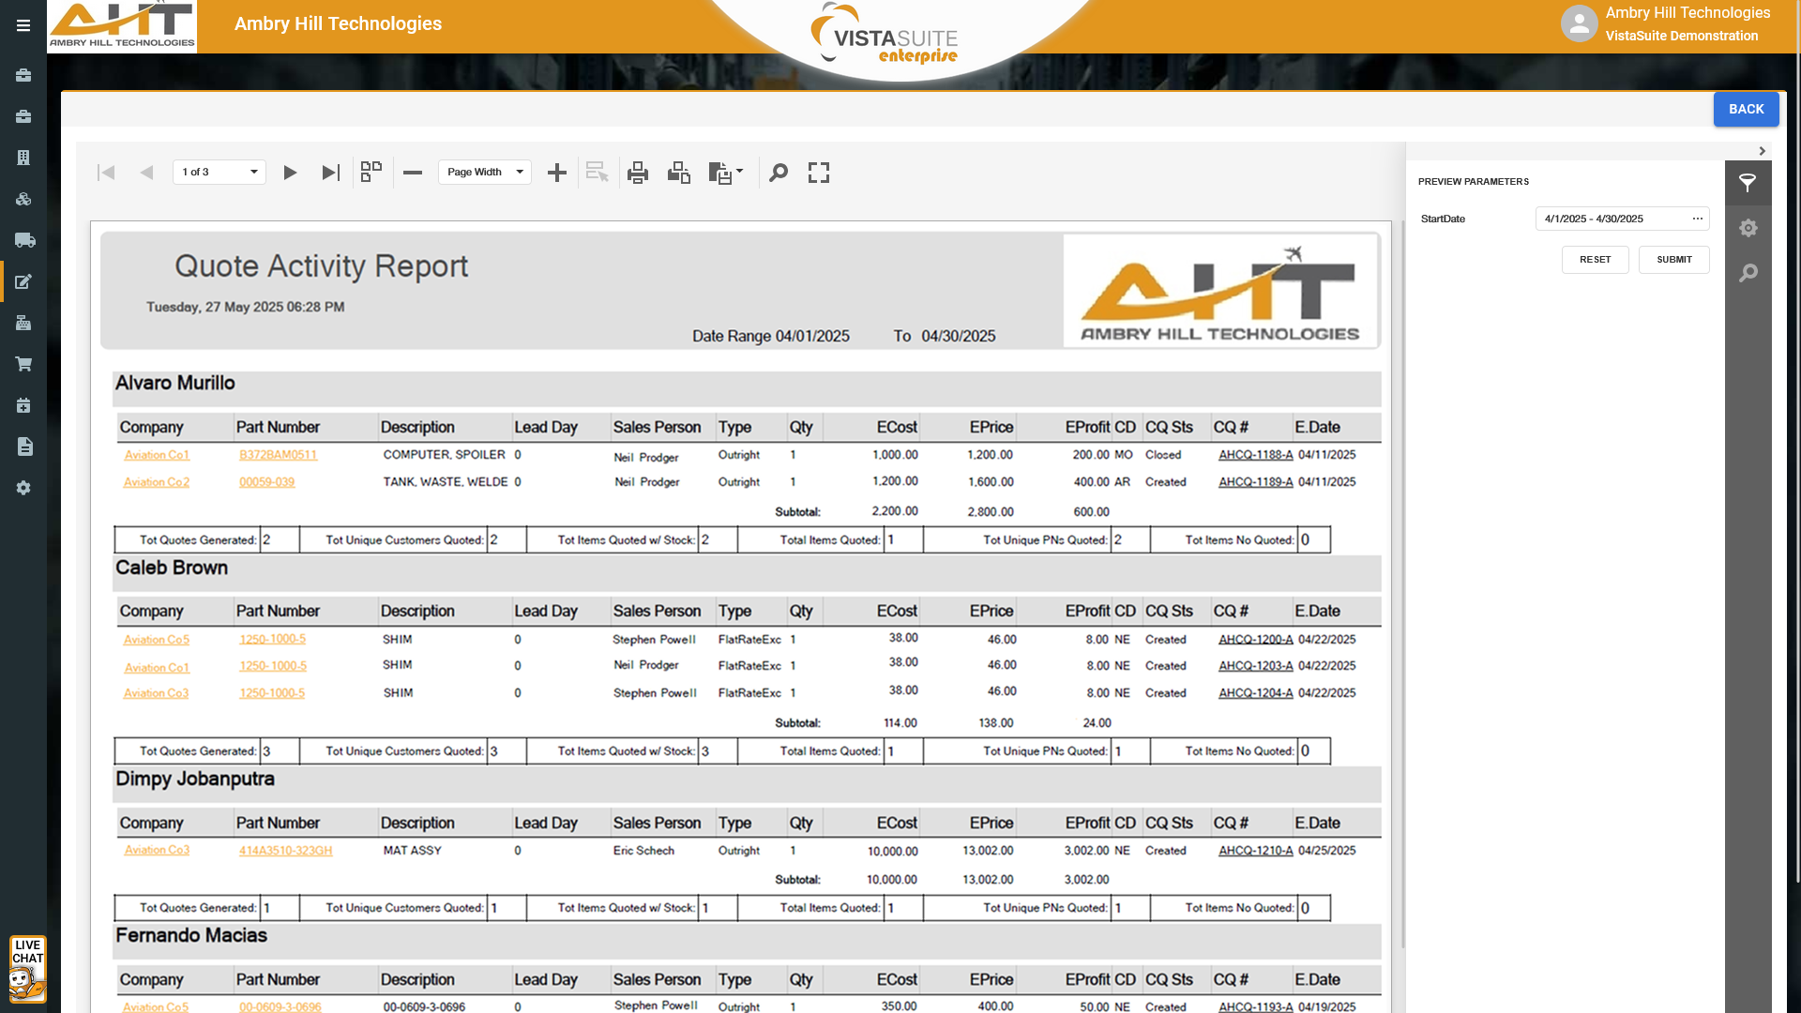Viewport: 1801px width, 1013px height.
Task: Zoom out with minus icon
Action: tap(413, 173)
